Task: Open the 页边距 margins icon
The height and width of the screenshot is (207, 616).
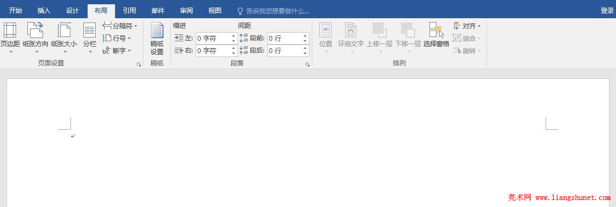Action: pyautogui.click(x=10, y=31)
